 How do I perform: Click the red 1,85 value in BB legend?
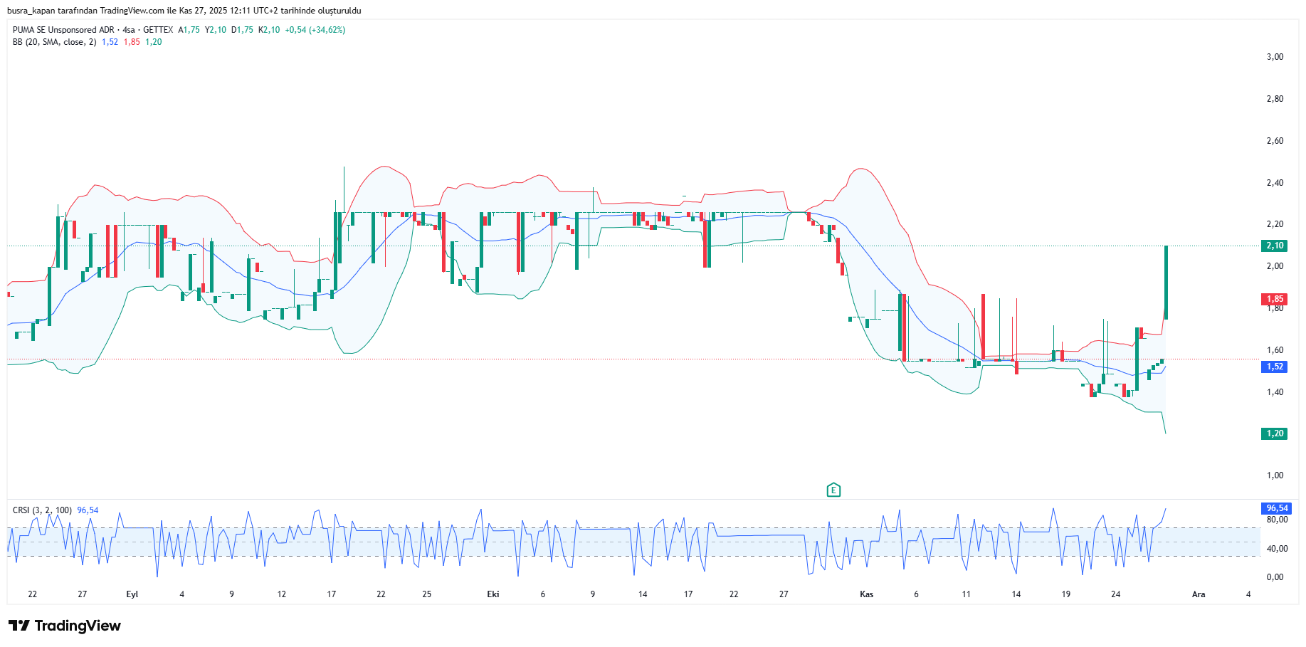[x=132, y=42]
